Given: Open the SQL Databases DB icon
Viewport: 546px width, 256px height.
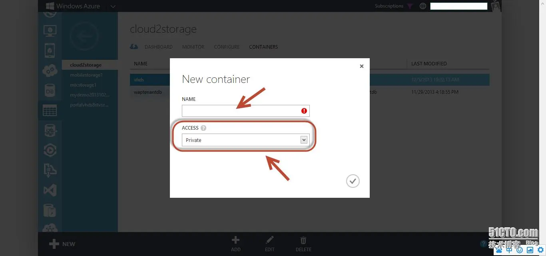Looking at the screenshot, I should pyautogui.click(x=50, y=91).
